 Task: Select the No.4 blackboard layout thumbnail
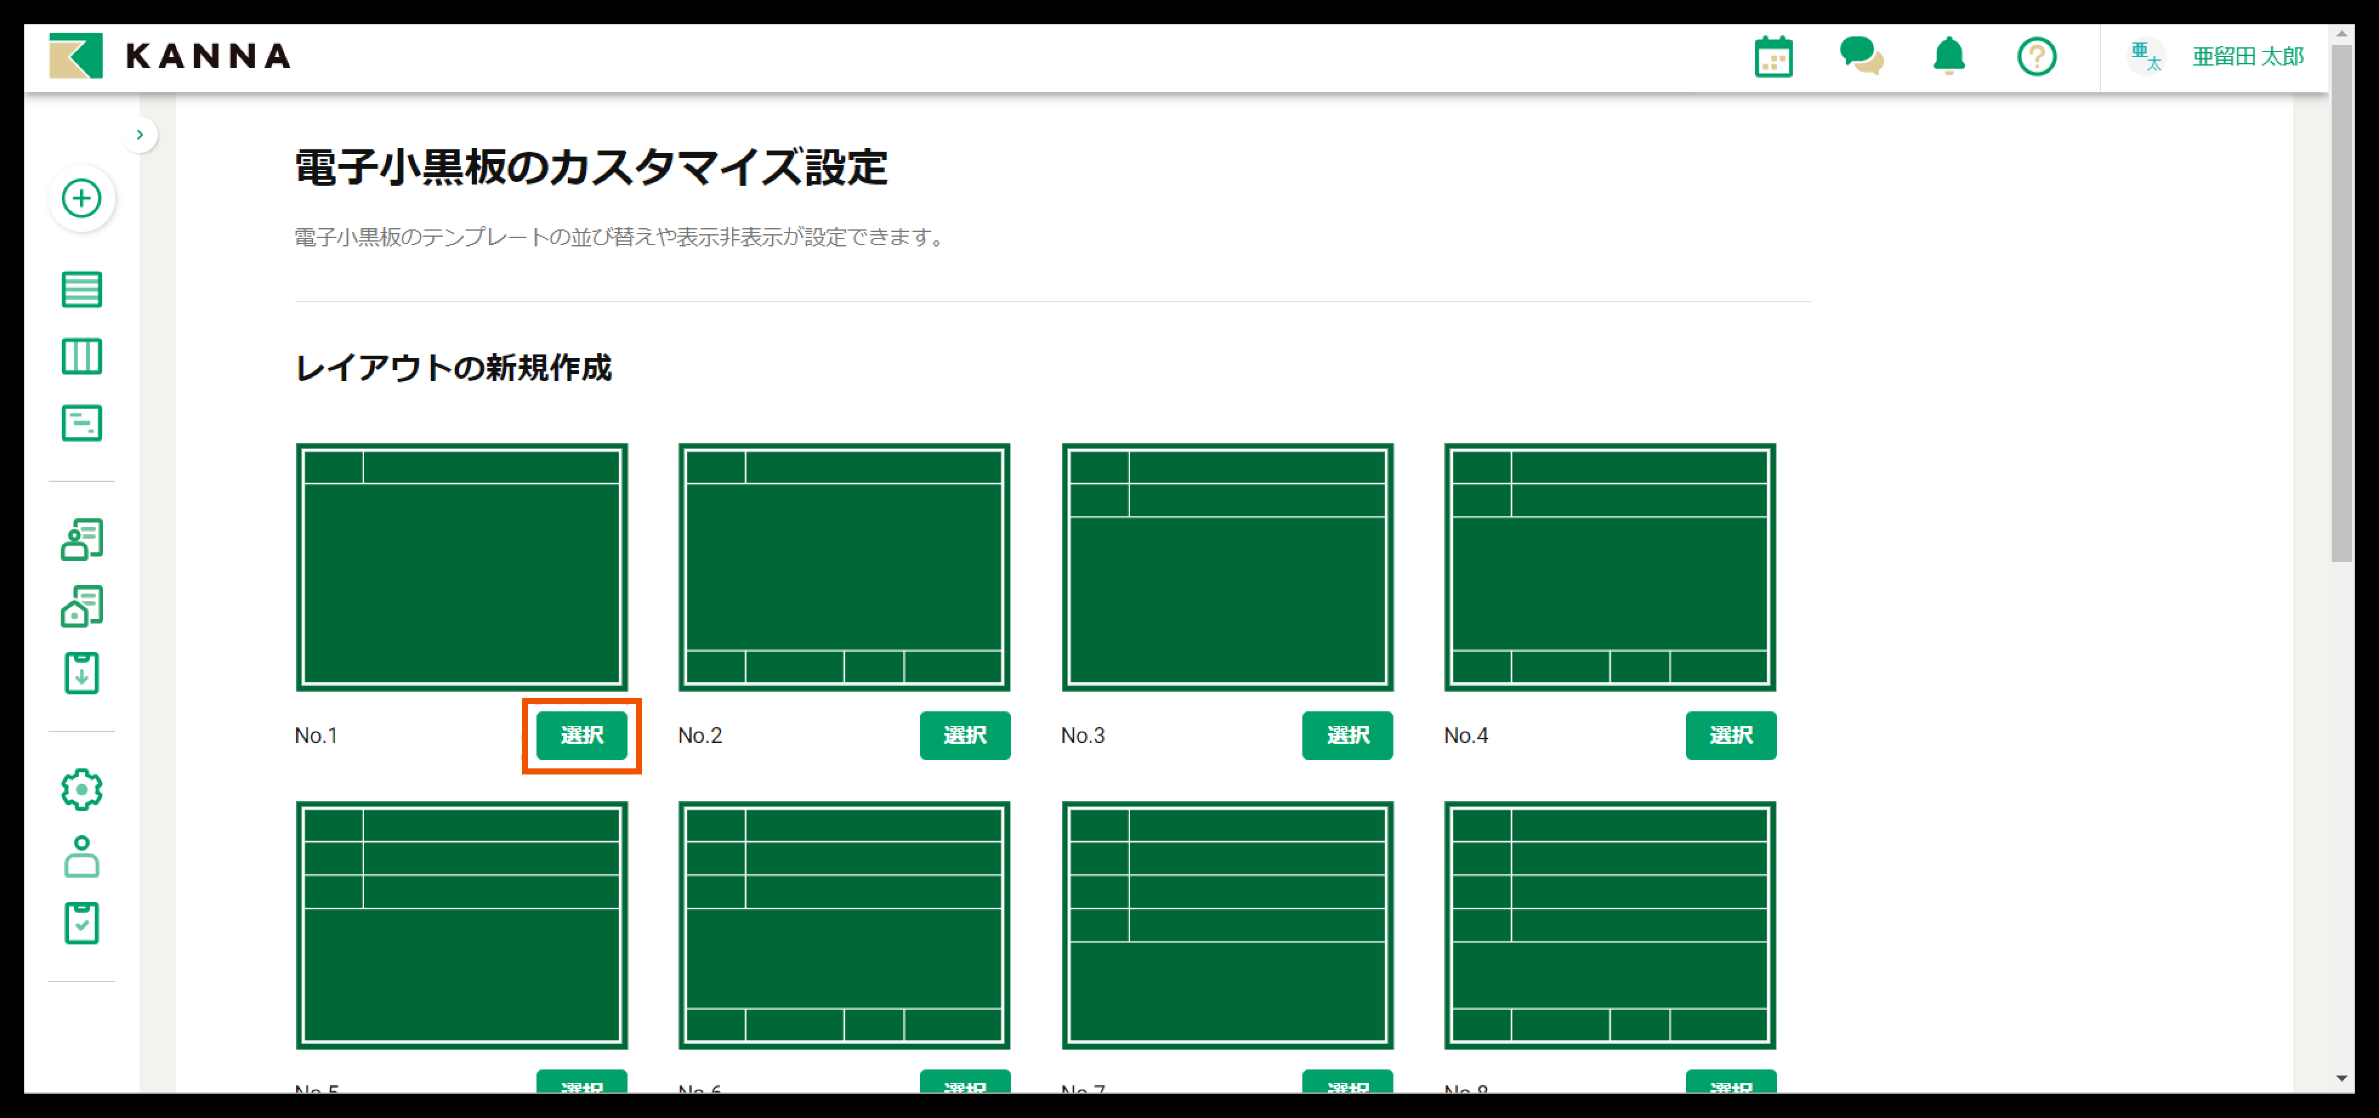click(x=1609, y=567)
